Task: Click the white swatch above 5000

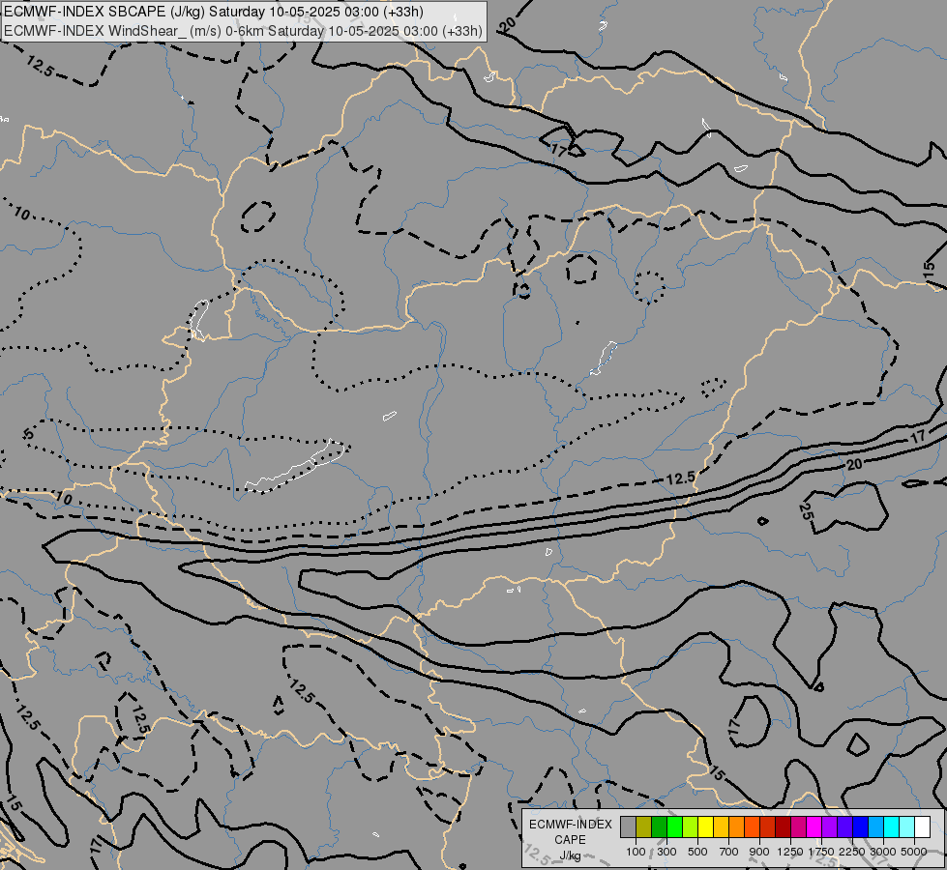Action: click(x=922, y=826)
